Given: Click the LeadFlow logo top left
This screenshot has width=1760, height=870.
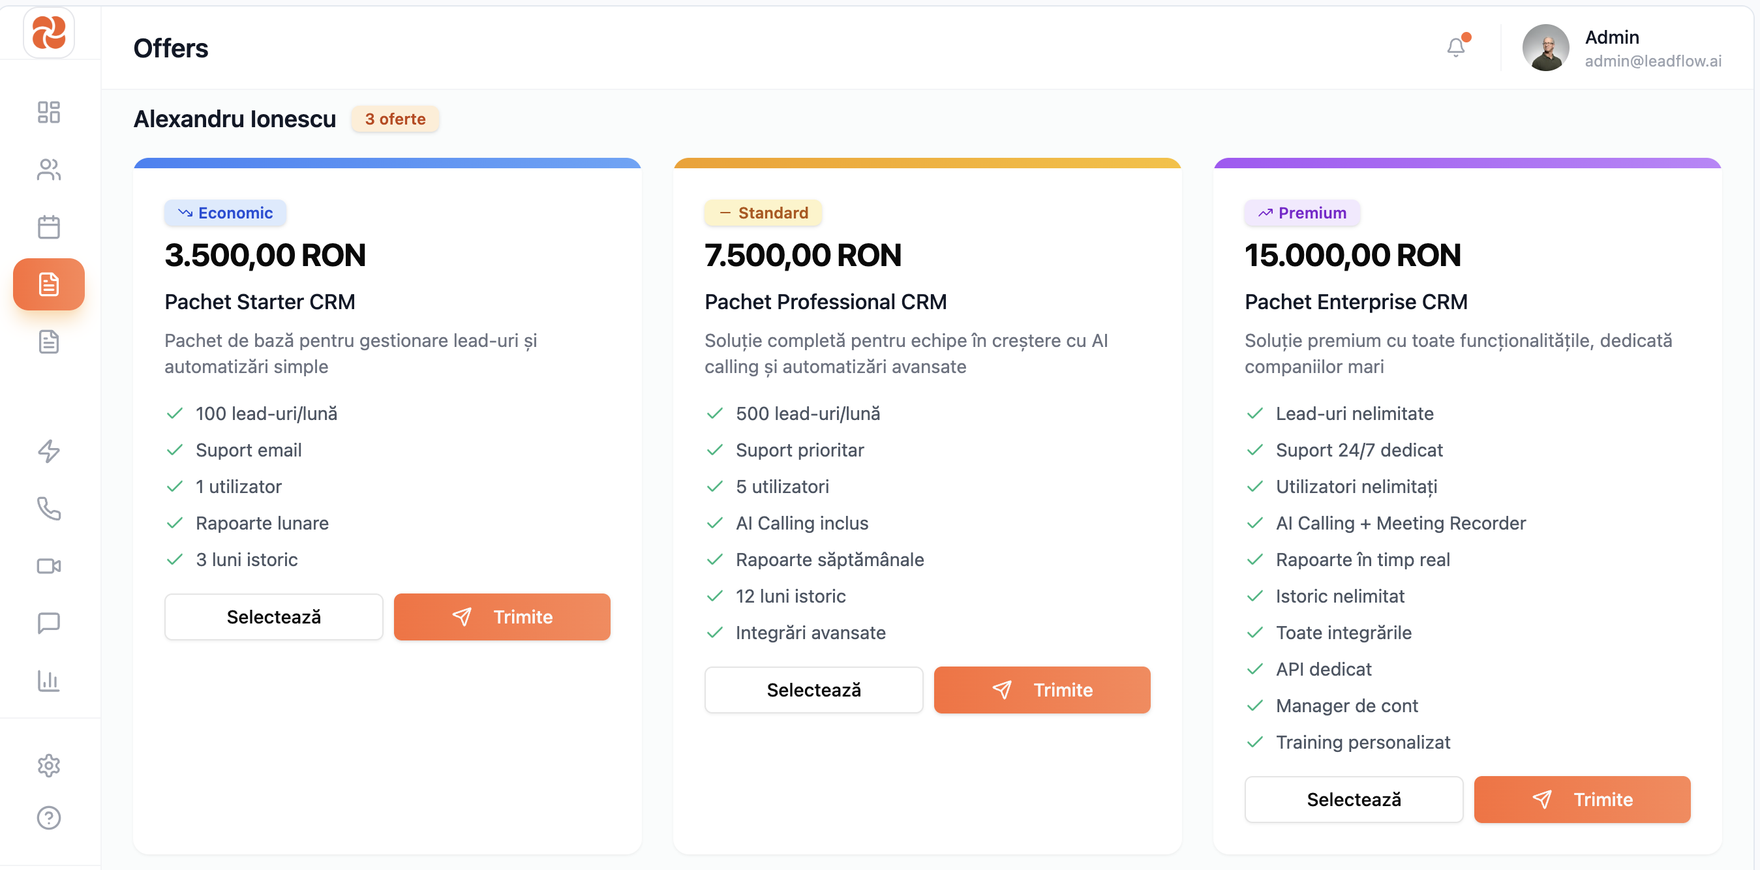Looking at the screenshot, I should [x=48, y=33].
